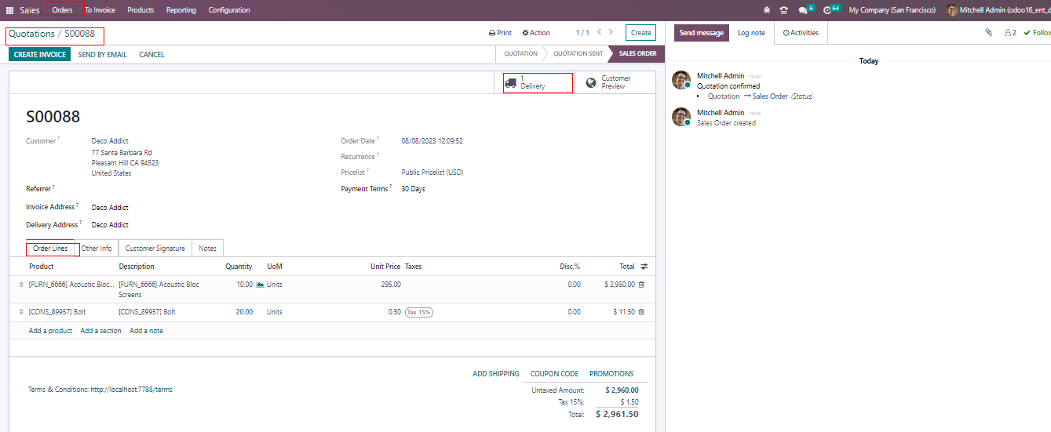
Task: Click the Add a product link
Action: coord(50,331)
